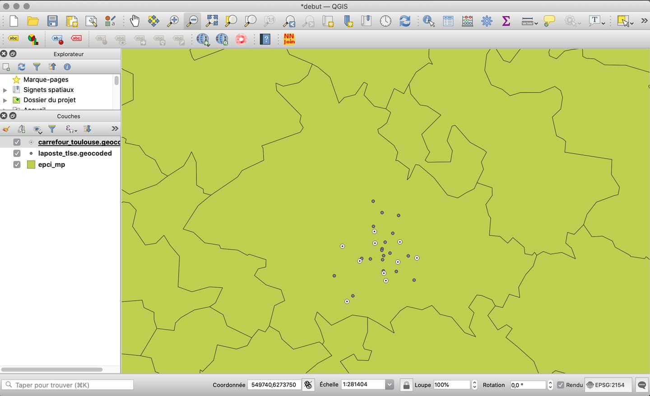This screenshot has height=396, width=650.
Task: Open layer labeling options yellow abc icon
Action: tap(14, 39)
